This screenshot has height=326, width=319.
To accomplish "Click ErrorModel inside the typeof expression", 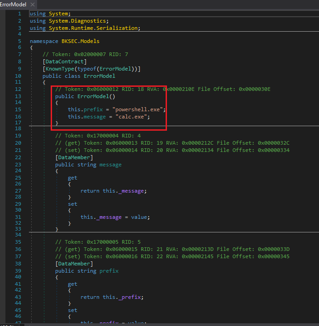I will point(115,69).
